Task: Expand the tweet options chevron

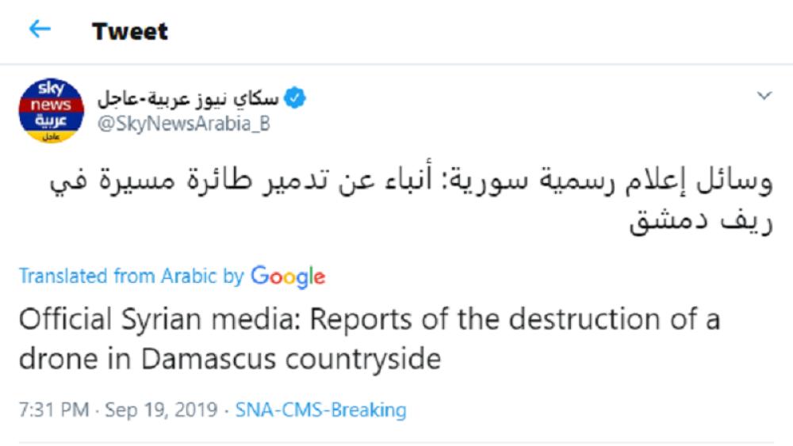Action: click(764, 97)
